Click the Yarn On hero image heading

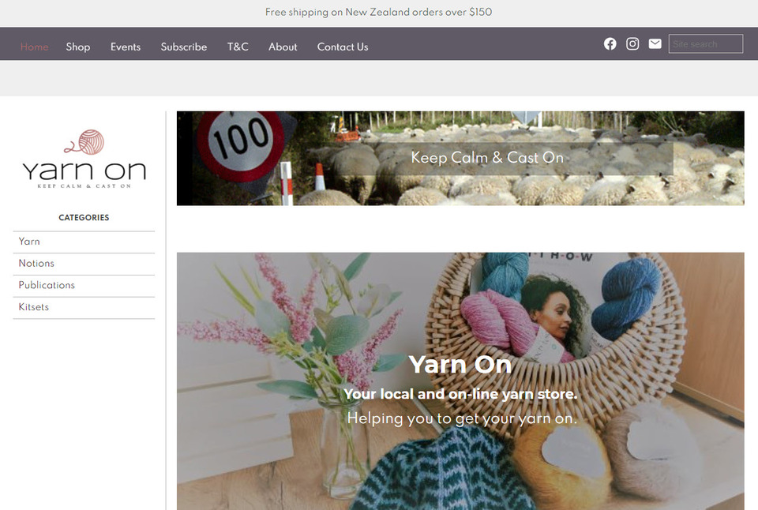pos(460,364)
